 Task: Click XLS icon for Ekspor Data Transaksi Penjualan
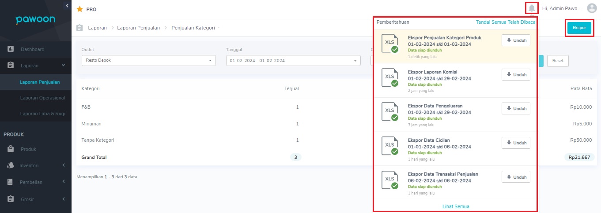point(390,180)
